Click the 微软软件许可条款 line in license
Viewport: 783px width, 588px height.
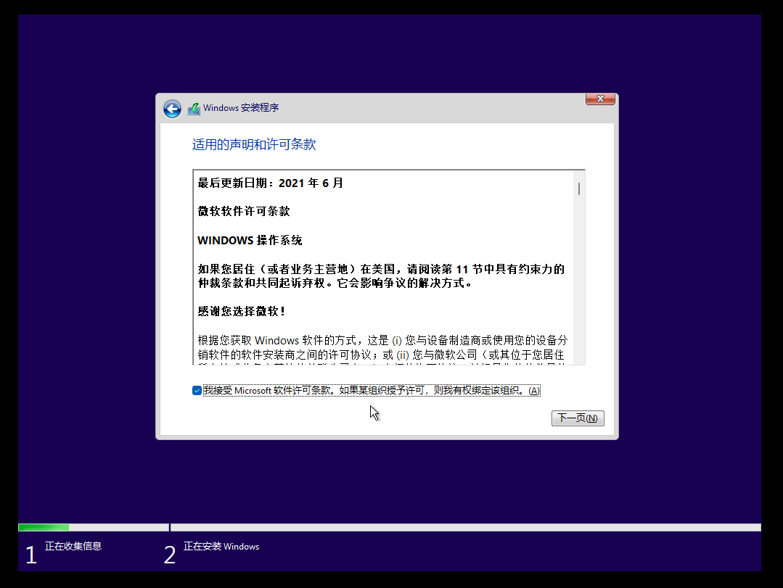[244, 212]
